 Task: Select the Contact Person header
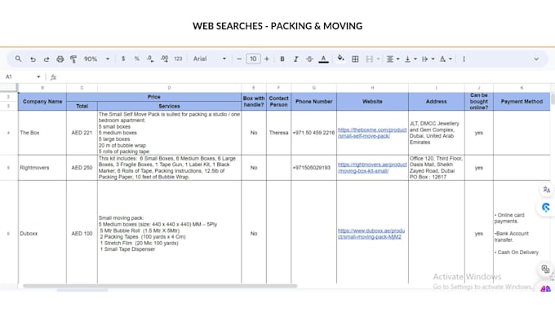[x=278, y=101]
